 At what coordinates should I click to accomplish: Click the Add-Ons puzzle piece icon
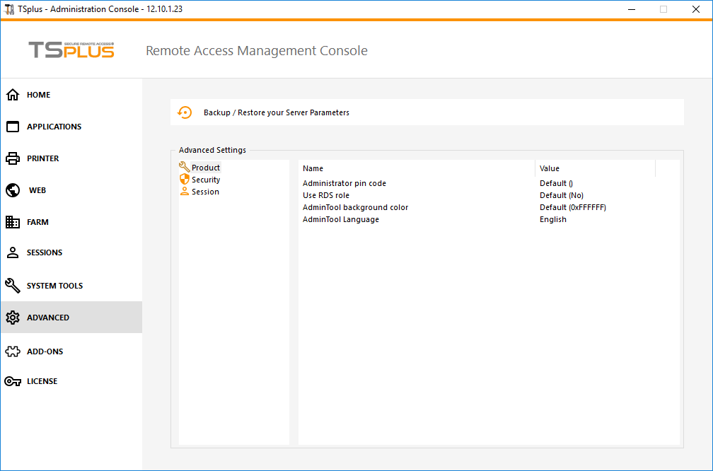[x=13, y=351]
